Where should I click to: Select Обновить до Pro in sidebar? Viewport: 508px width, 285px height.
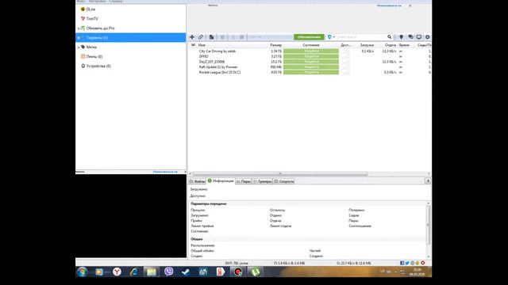click(100, 28)
